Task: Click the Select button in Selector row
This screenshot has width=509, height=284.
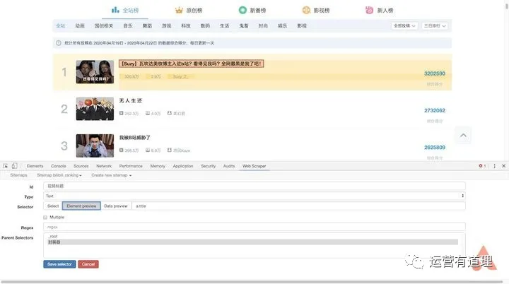Action: (x=53, y=206)
